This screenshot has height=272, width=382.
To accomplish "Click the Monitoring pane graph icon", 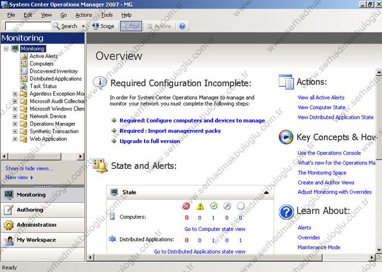I will click(8, 195).
